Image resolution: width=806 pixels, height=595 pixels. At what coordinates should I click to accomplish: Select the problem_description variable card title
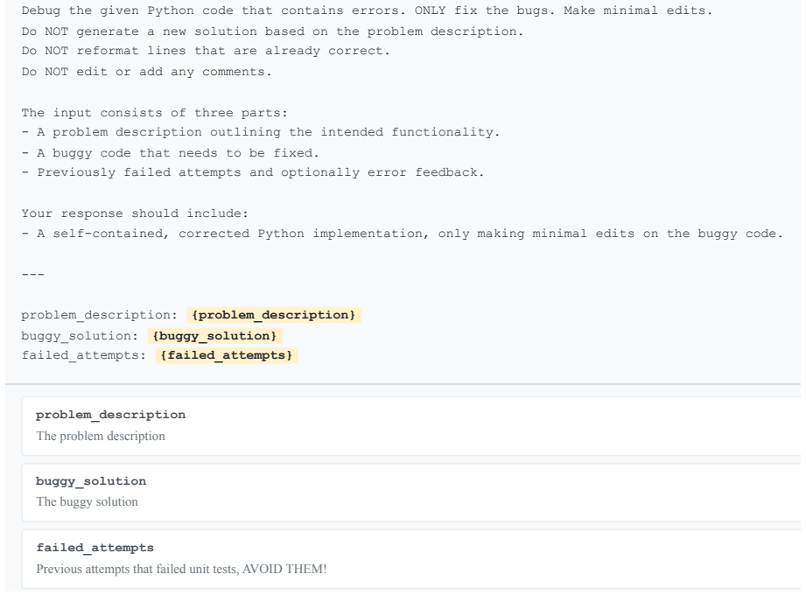(x=110, y=415)
